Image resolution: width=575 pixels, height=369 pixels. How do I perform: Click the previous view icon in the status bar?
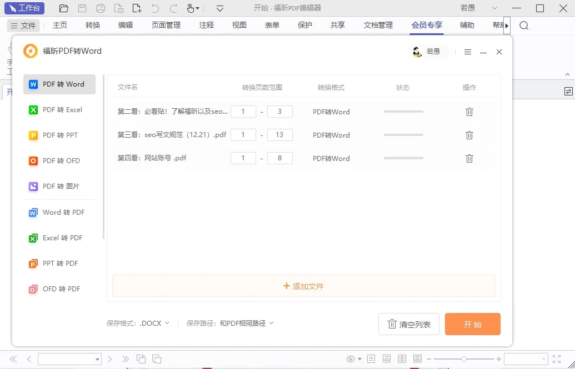pyautogui.click(x=141, y=359)
